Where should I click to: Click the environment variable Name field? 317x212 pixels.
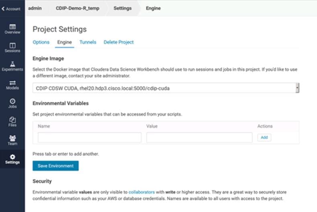tap(90, 138)
